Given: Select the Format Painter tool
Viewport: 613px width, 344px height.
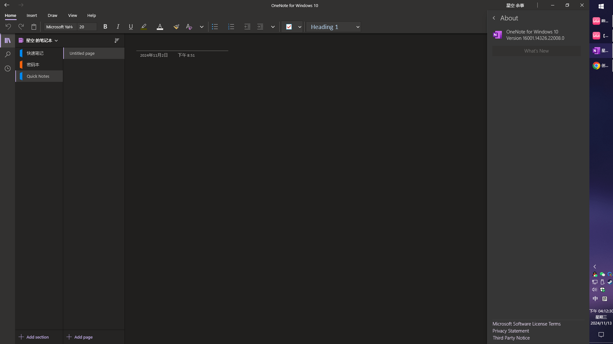Looking at the screenshot, I should pos(176,27).
